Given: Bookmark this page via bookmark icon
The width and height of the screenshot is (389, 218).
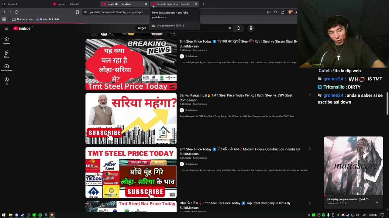Looking at the screenshot, I should click(x=77, y=12).
